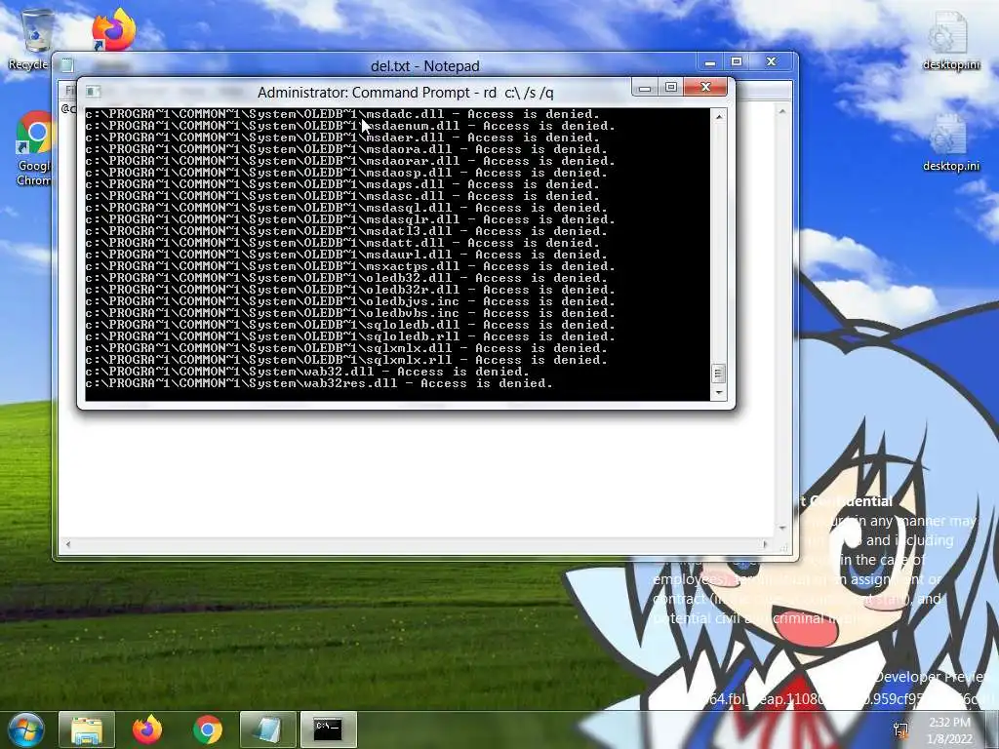
Task: Click the oledb32.dll output line
Action: click(x=346, y=278)
